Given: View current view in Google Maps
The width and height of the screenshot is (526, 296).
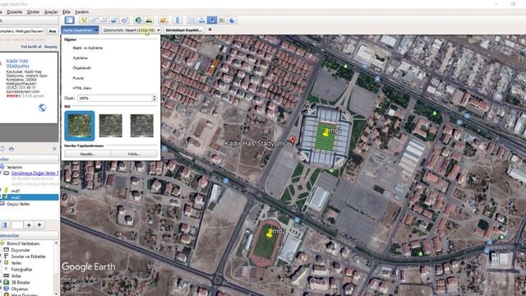Looking at the screenshot, I should [222, 20].
